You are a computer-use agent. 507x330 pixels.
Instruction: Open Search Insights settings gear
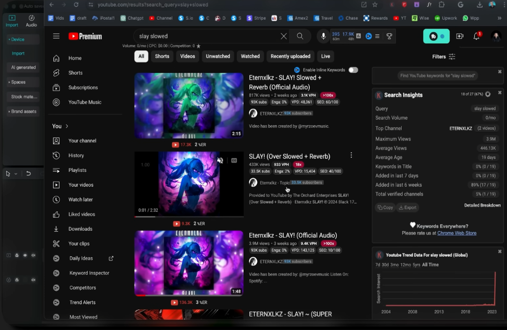tap(488, 94)
